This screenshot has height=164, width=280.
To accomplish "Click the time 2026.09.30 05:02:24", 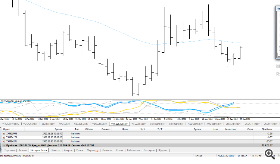I will (x=52, y=141).
